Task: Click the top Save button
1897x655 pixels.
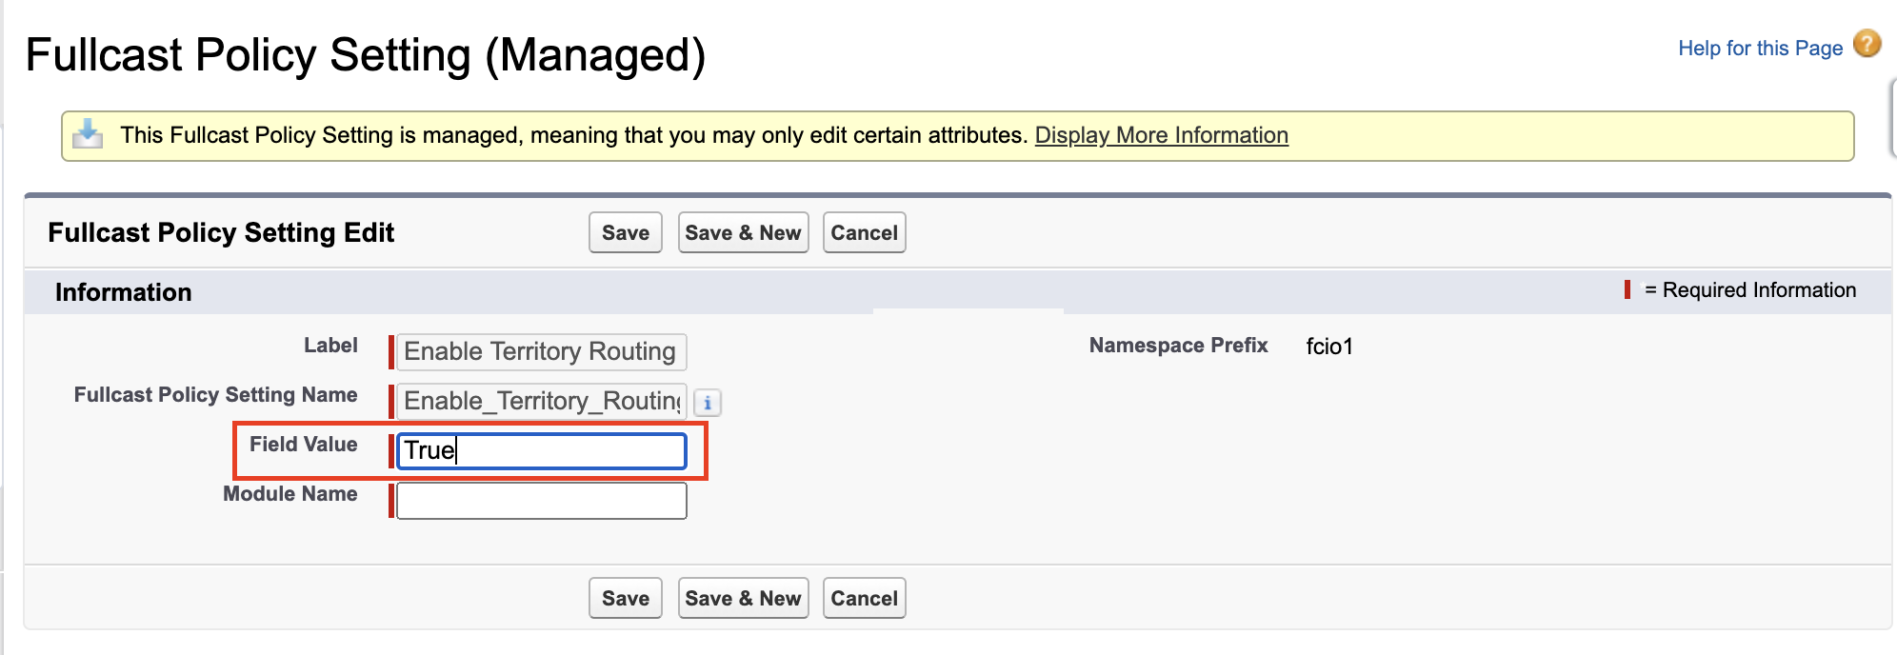Action: (626, 232)
